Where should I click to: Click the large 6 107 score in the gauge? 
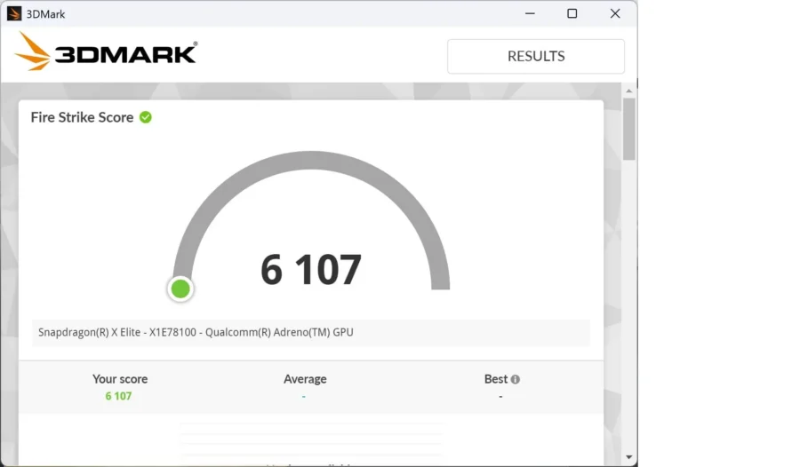point(311,269)
